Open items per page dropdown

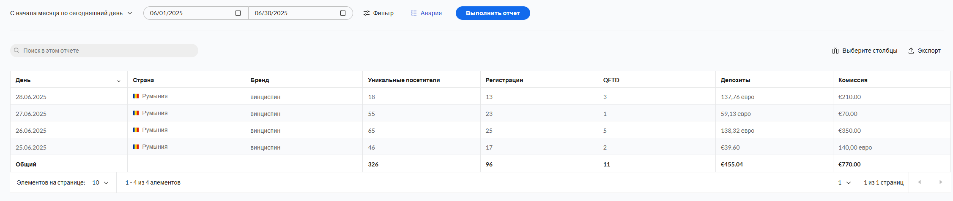point(100,182)
